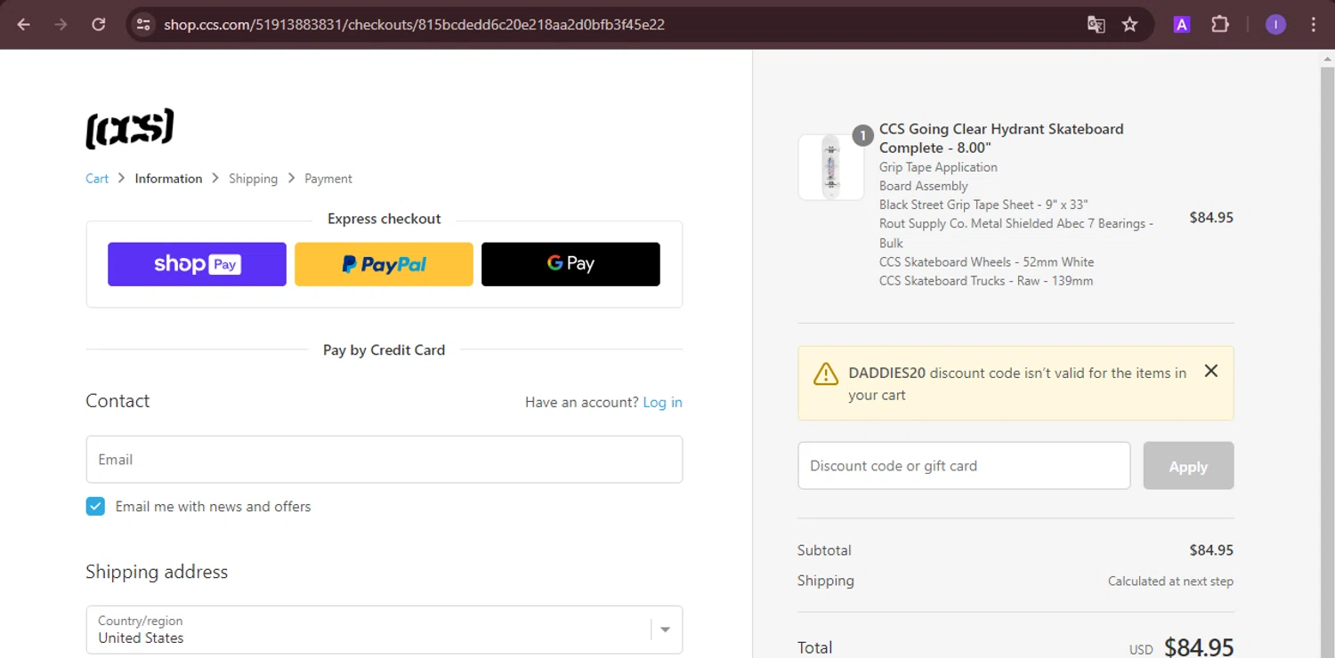Click the translate page icon
The width and height of the screenshot is (1335, 658).
[1096, 25]
